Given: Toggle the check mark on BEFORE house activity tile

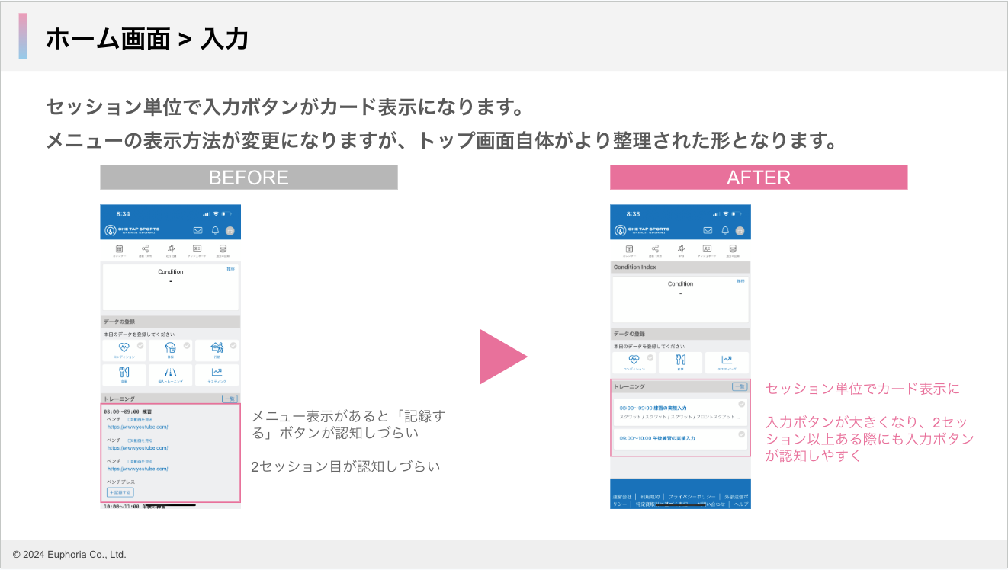Looking at the screenshot, I should (x=233, y=345).
